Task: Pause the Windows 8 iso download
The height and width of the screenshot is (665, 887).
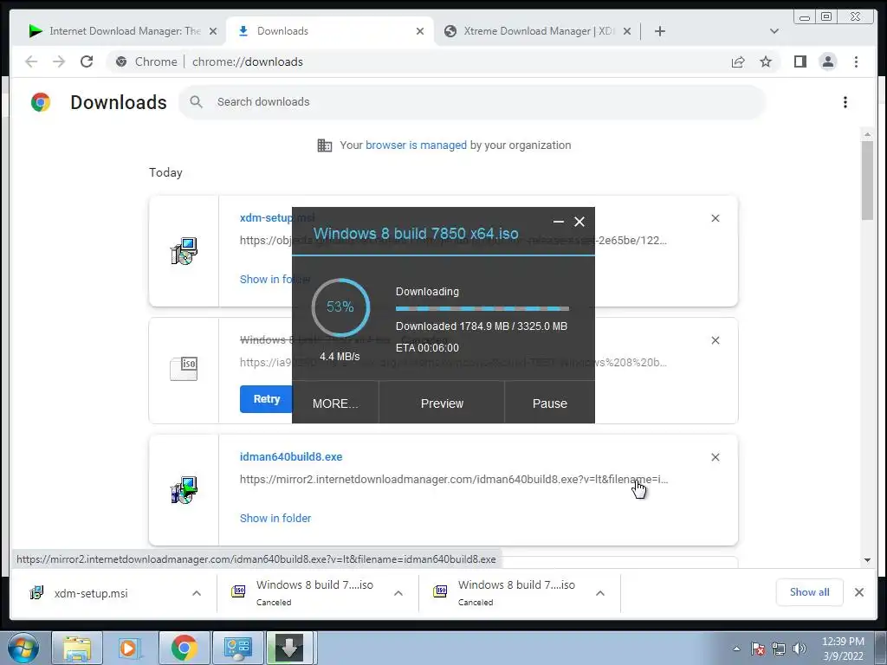Action: (x=549, y=404)
